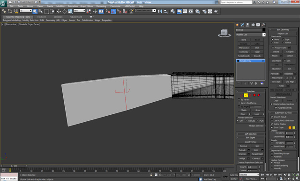This screenshot has width=300, height=181.
Task: Click the yellow-green Show Cage color swatch
Action: (x=294, y=127)
